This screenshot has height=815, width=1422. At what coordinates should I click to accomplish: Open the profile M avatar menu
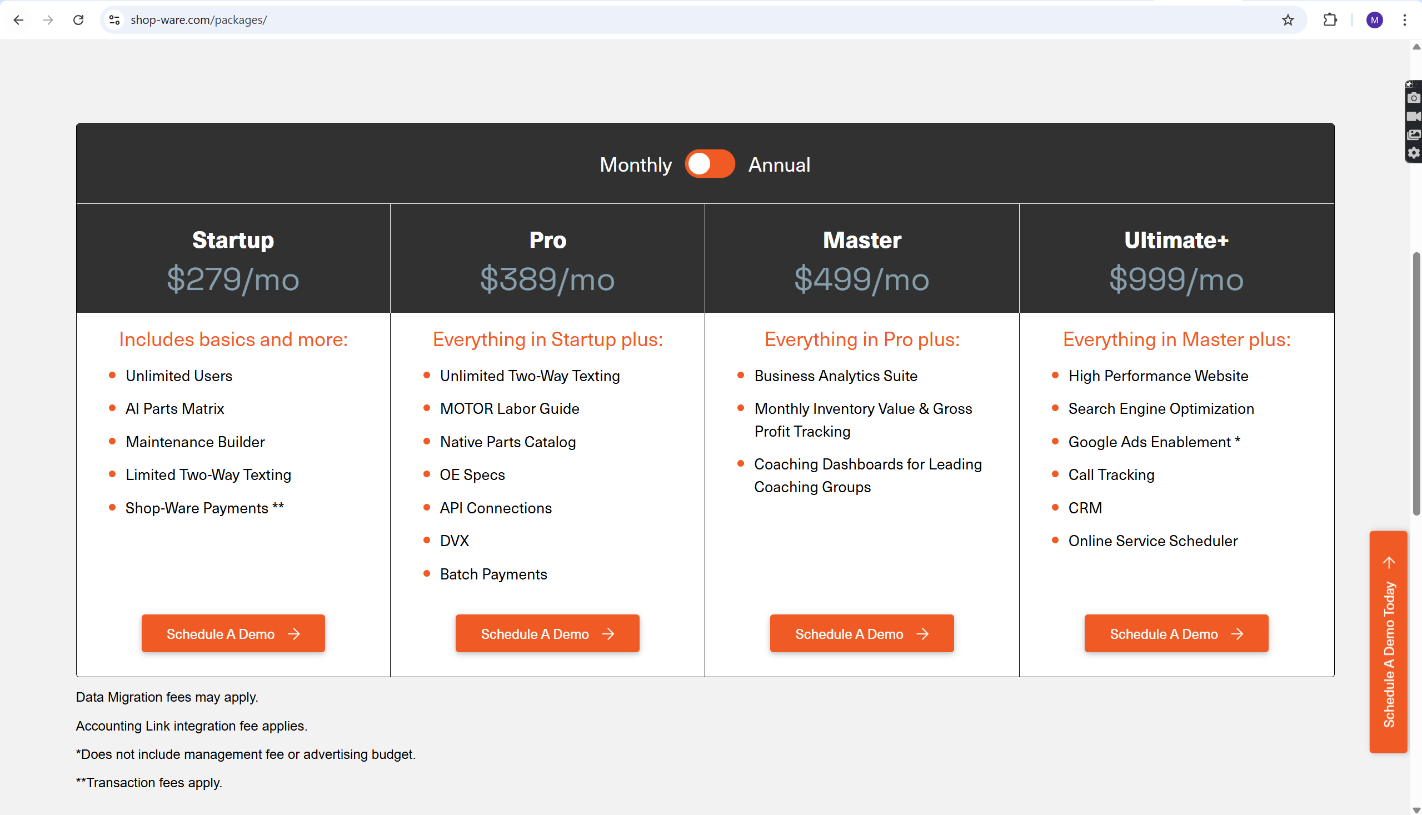click(x=1374, y=20)
